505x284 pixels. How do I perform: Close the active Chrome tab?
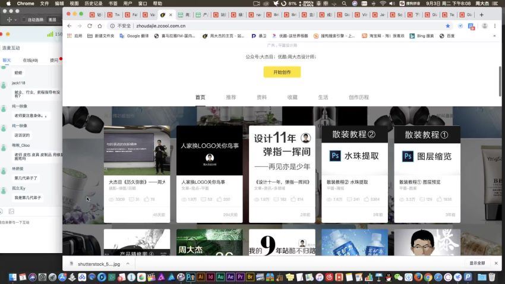click(171, 15)
